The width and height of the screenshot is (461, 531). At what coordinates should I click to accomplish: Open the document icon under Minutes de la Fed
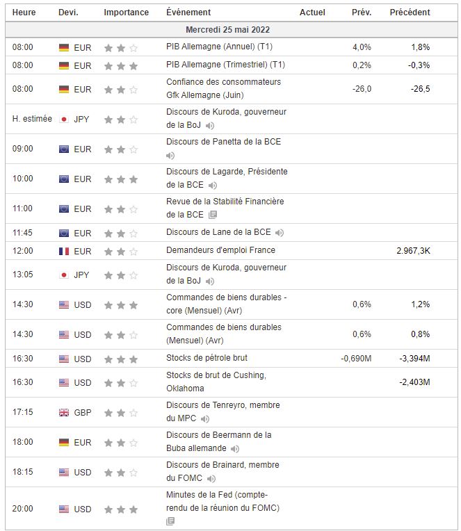pos(170,521)
